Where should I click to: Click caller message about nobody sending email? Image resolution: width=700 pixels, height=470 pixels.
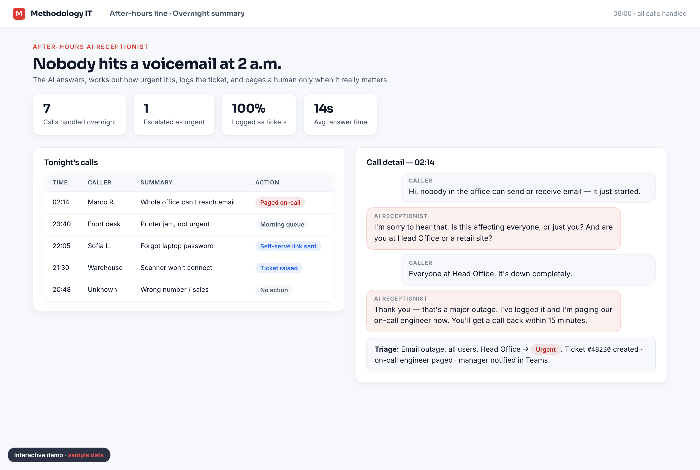(528, 188)
